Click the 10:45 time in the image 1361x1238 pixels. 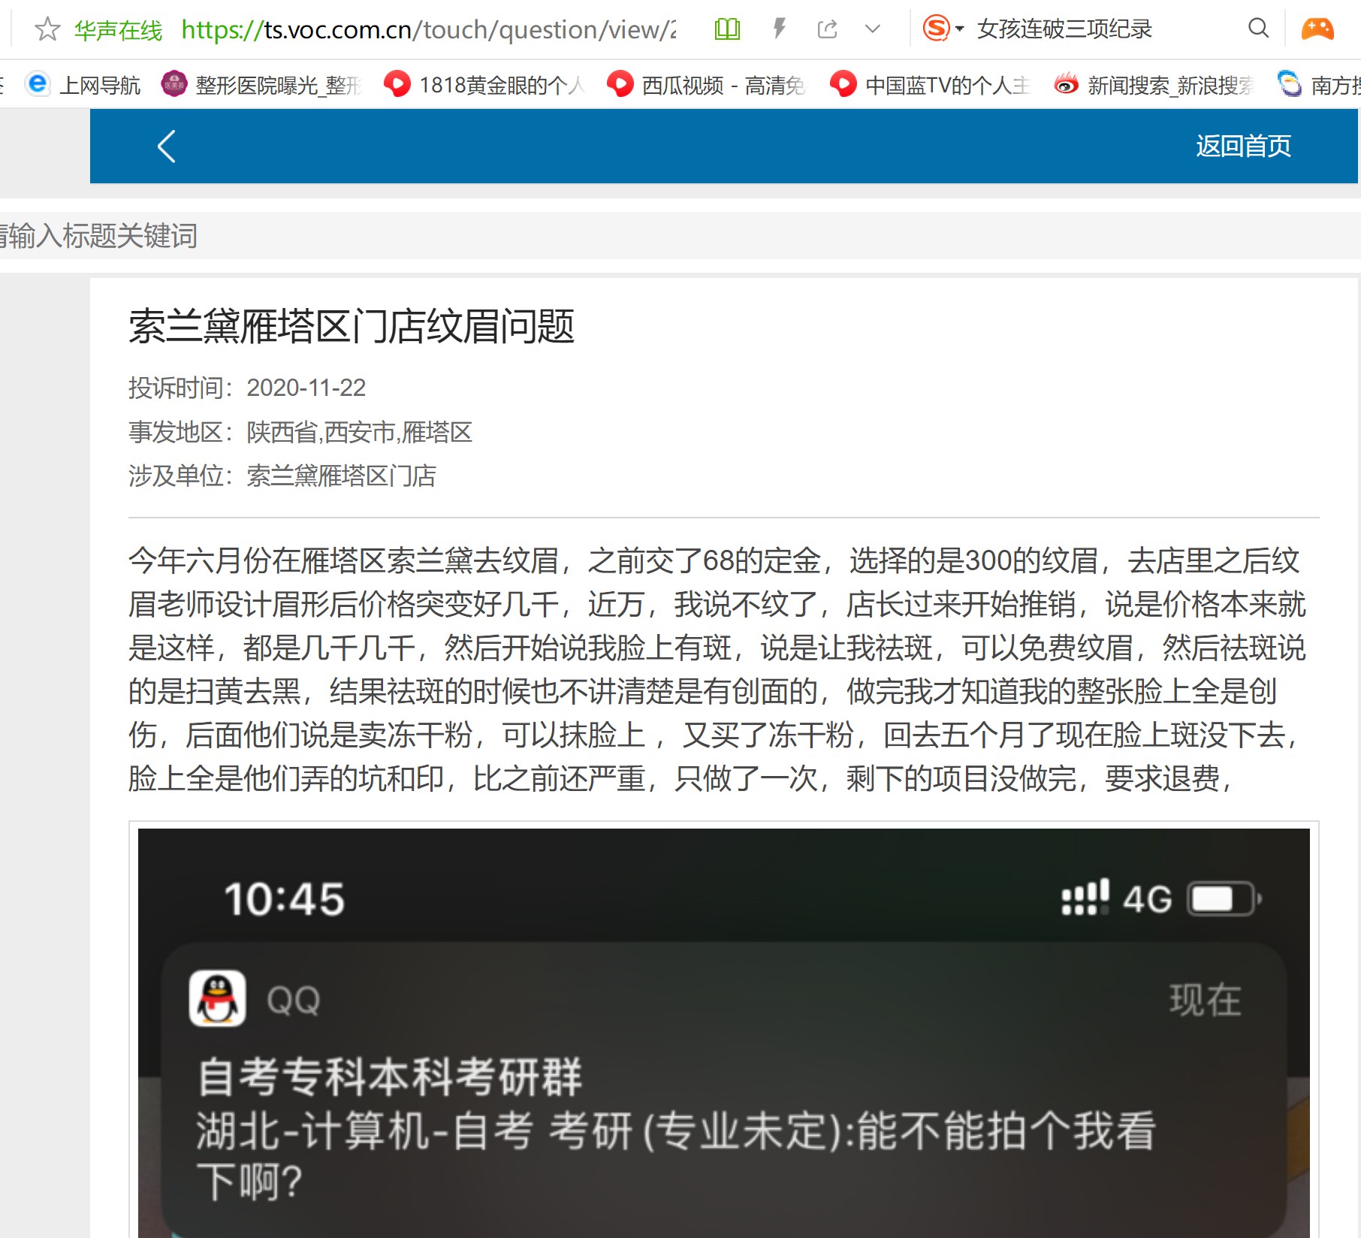[285, 899]
